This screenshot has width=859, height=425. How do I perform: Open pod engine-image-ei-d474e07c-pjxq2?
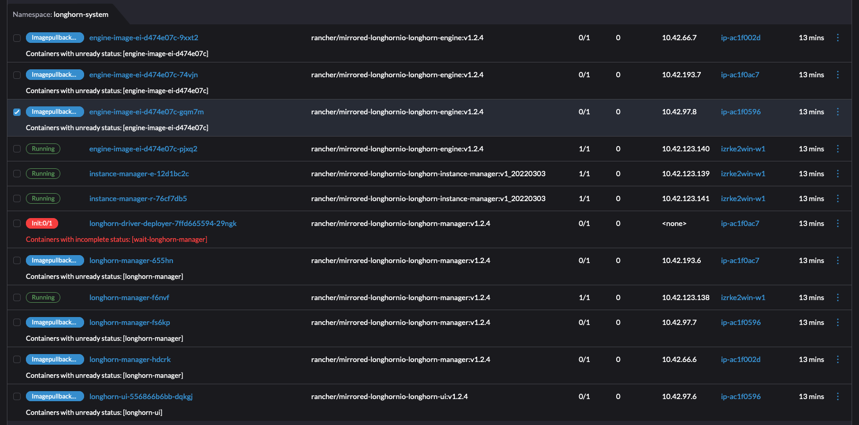click(143, 149)
